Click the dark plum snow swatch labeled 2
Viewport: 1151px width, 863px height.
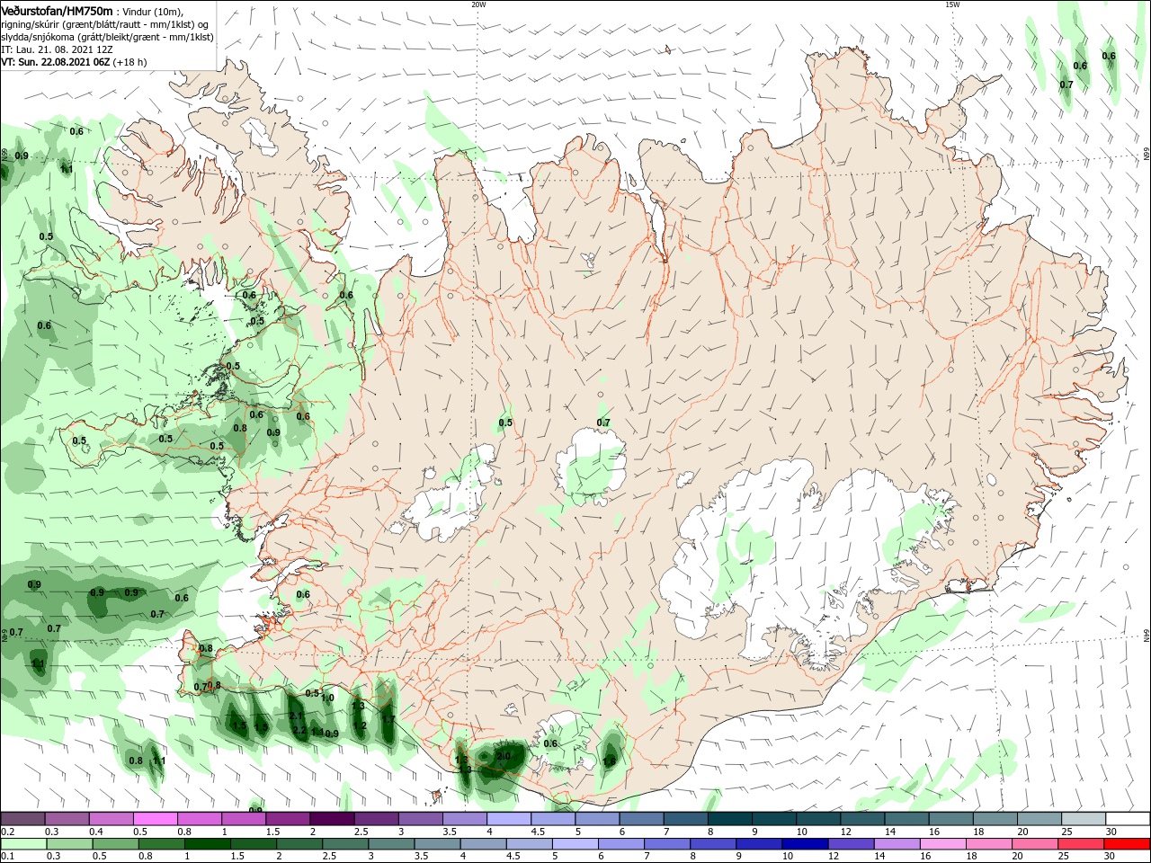(x=332, y=818)
